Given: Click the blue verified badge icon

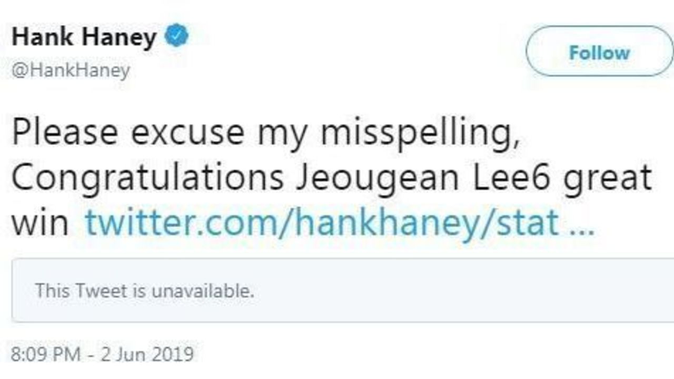Looking at the screenshot, I should pyautogui.click(x=177, y=38).
